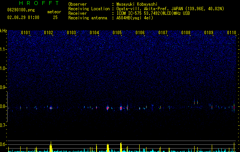Click the 1.0 kHz axis label
Image resolution: width=240 pixels, height=152 pixels.
3,68
